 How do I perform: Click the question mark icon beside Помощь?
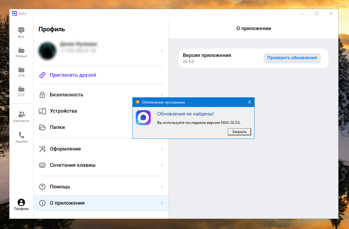42,186
